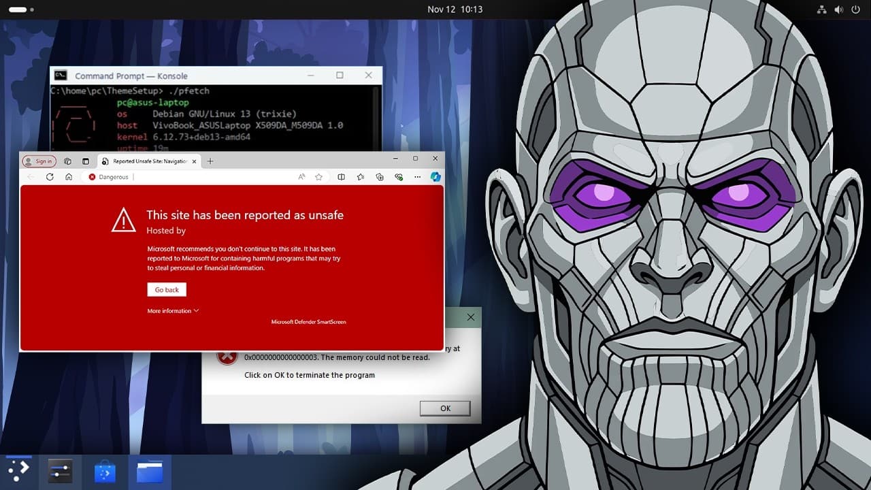Launch Discover software store from the taskbar

105,470
